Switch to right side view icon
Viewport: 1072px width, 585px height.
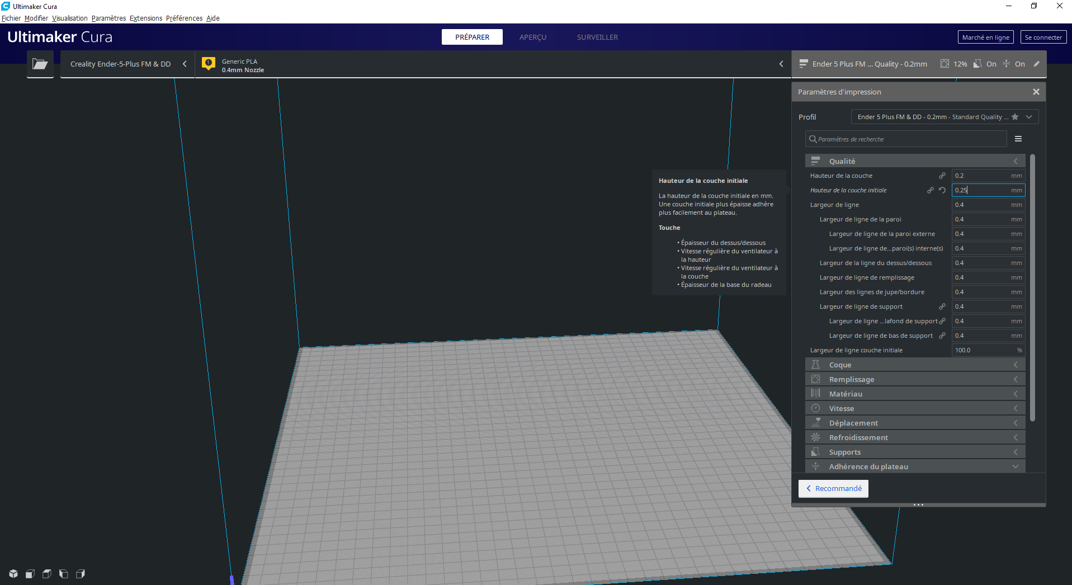click(x=81, y=574)
